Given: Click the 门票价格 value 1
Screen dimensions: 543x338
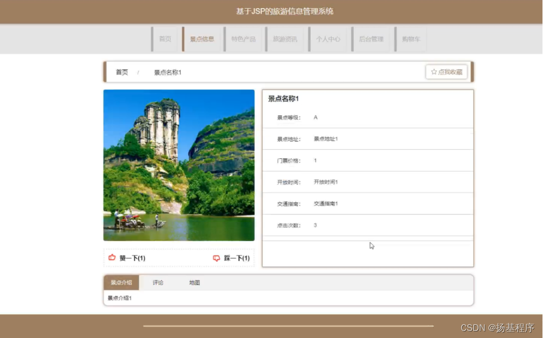Looking at the screenshot, I should pos(315,160).
